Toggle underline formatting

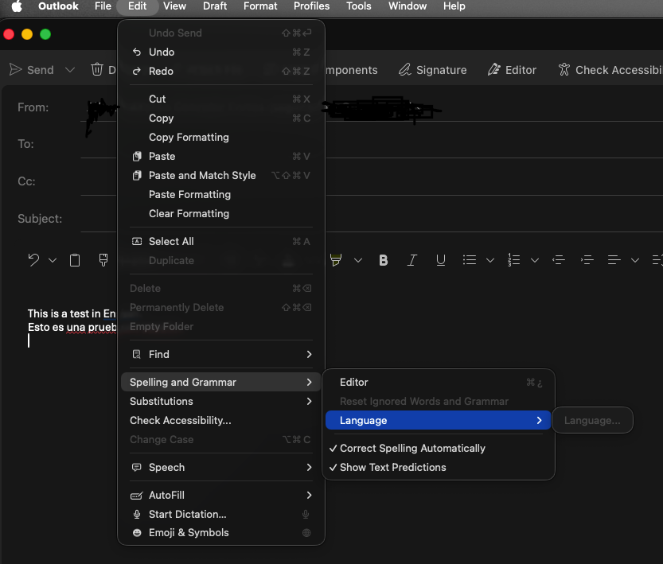coord(441,260)
